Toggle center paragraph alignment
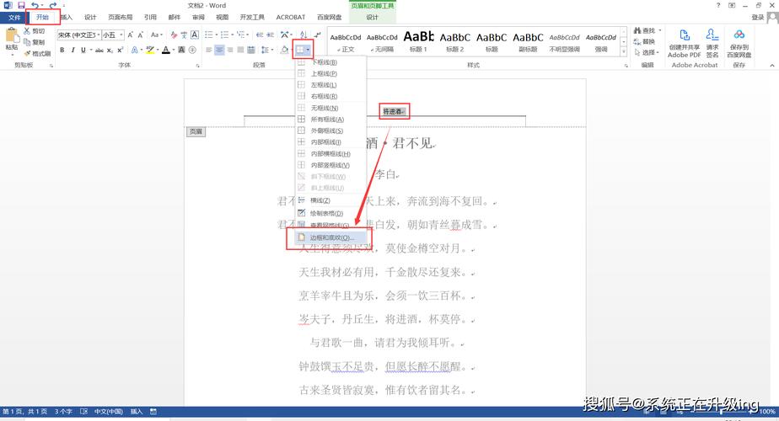 [x=219, y=50]
